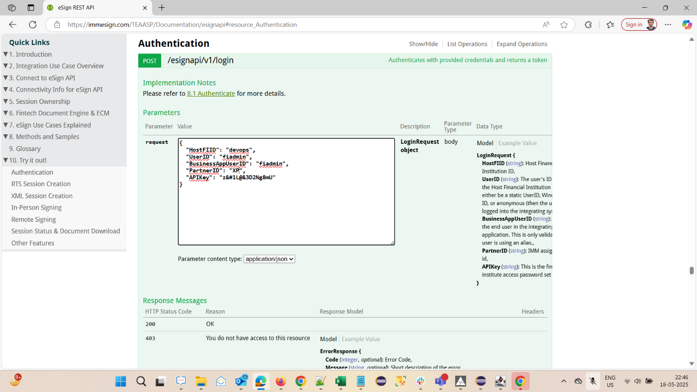Add this page to favorites star

[564, 25]
